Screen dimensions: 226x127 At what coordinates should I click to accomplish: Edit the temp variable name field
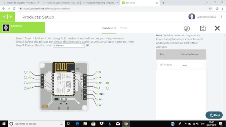(x=192, y=65)
